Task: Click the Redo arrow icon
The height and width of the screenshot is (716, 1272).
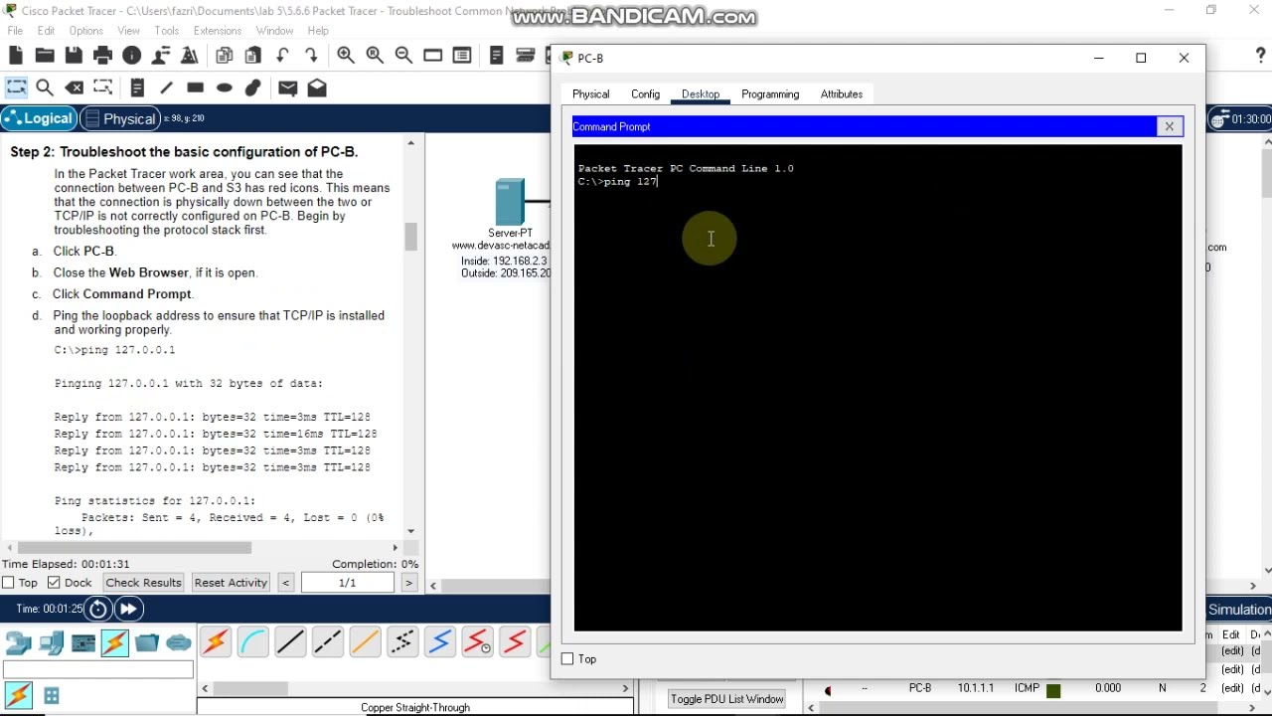Action: (311, 56)
